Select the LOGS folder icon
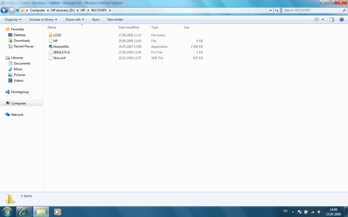 50,35
